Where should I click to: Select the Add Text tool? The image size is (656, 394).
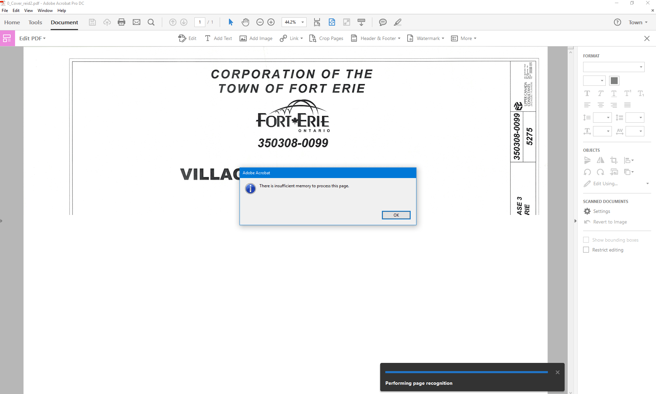click(218, 38)
